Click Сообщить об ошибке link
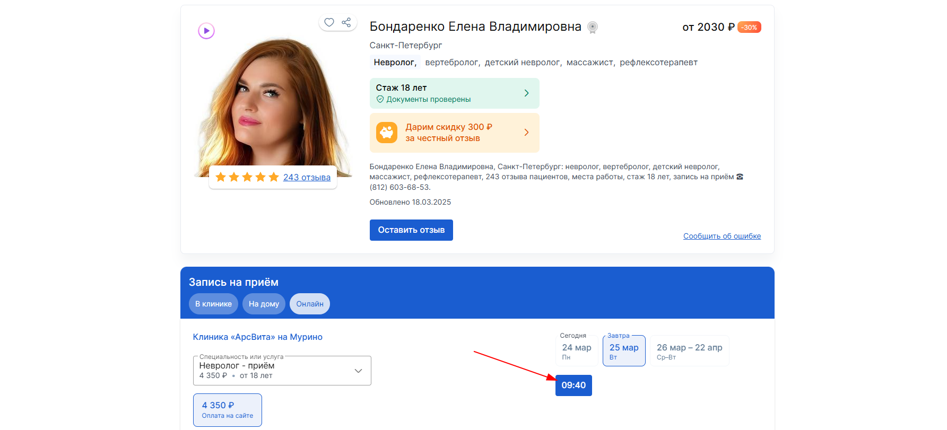Viewport: 947px width, 430px height. click(722, 236)
